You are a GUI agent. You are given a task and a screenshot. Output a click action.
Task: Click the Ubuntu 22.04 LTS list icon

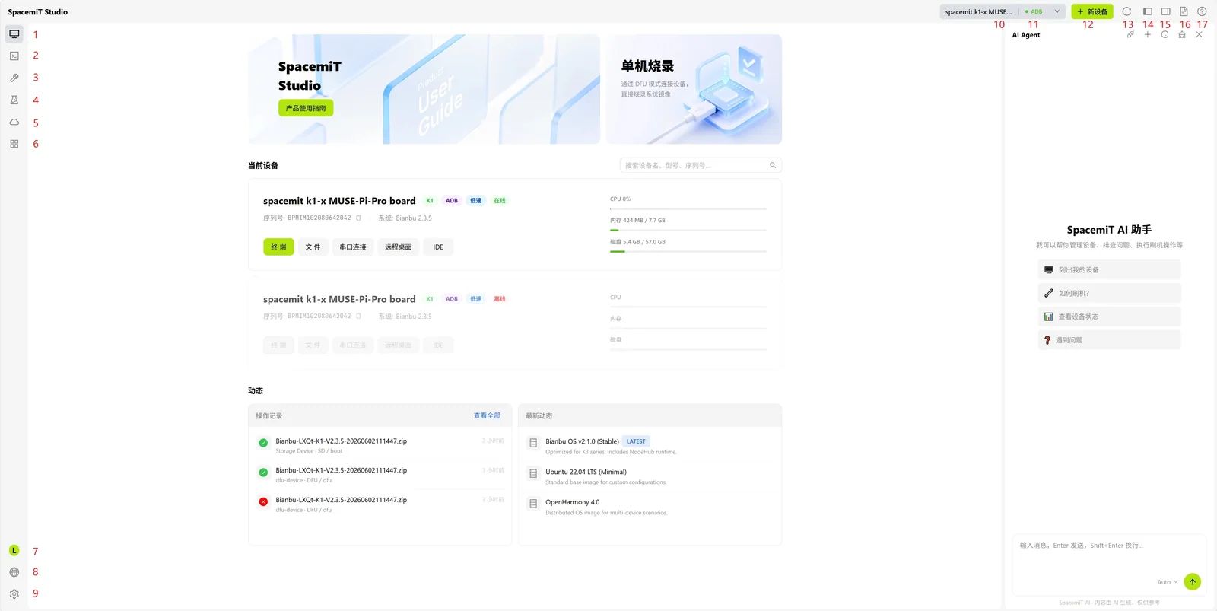[533, 473]
